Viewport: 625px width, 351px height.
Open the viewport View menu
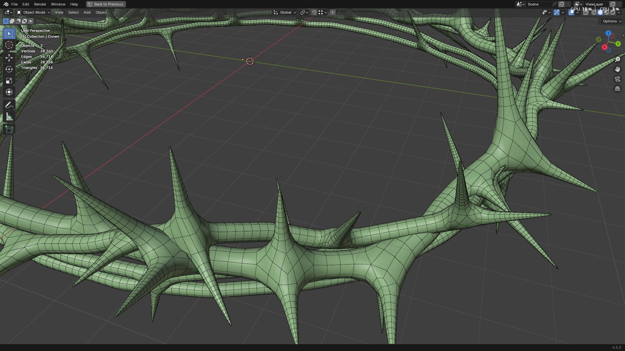59,12
